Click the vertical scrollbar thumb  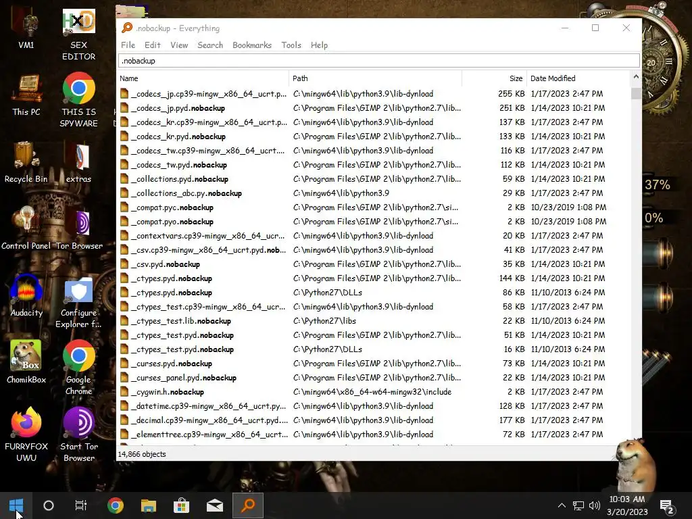click(636, 93)
